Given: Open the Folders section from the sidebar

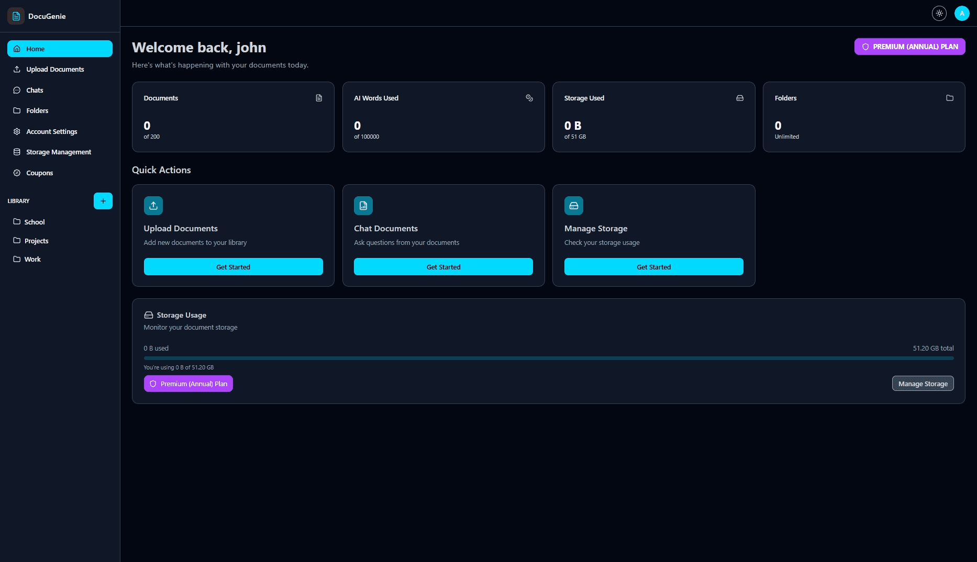Looking at the screenshot, I should click(37, 110).
